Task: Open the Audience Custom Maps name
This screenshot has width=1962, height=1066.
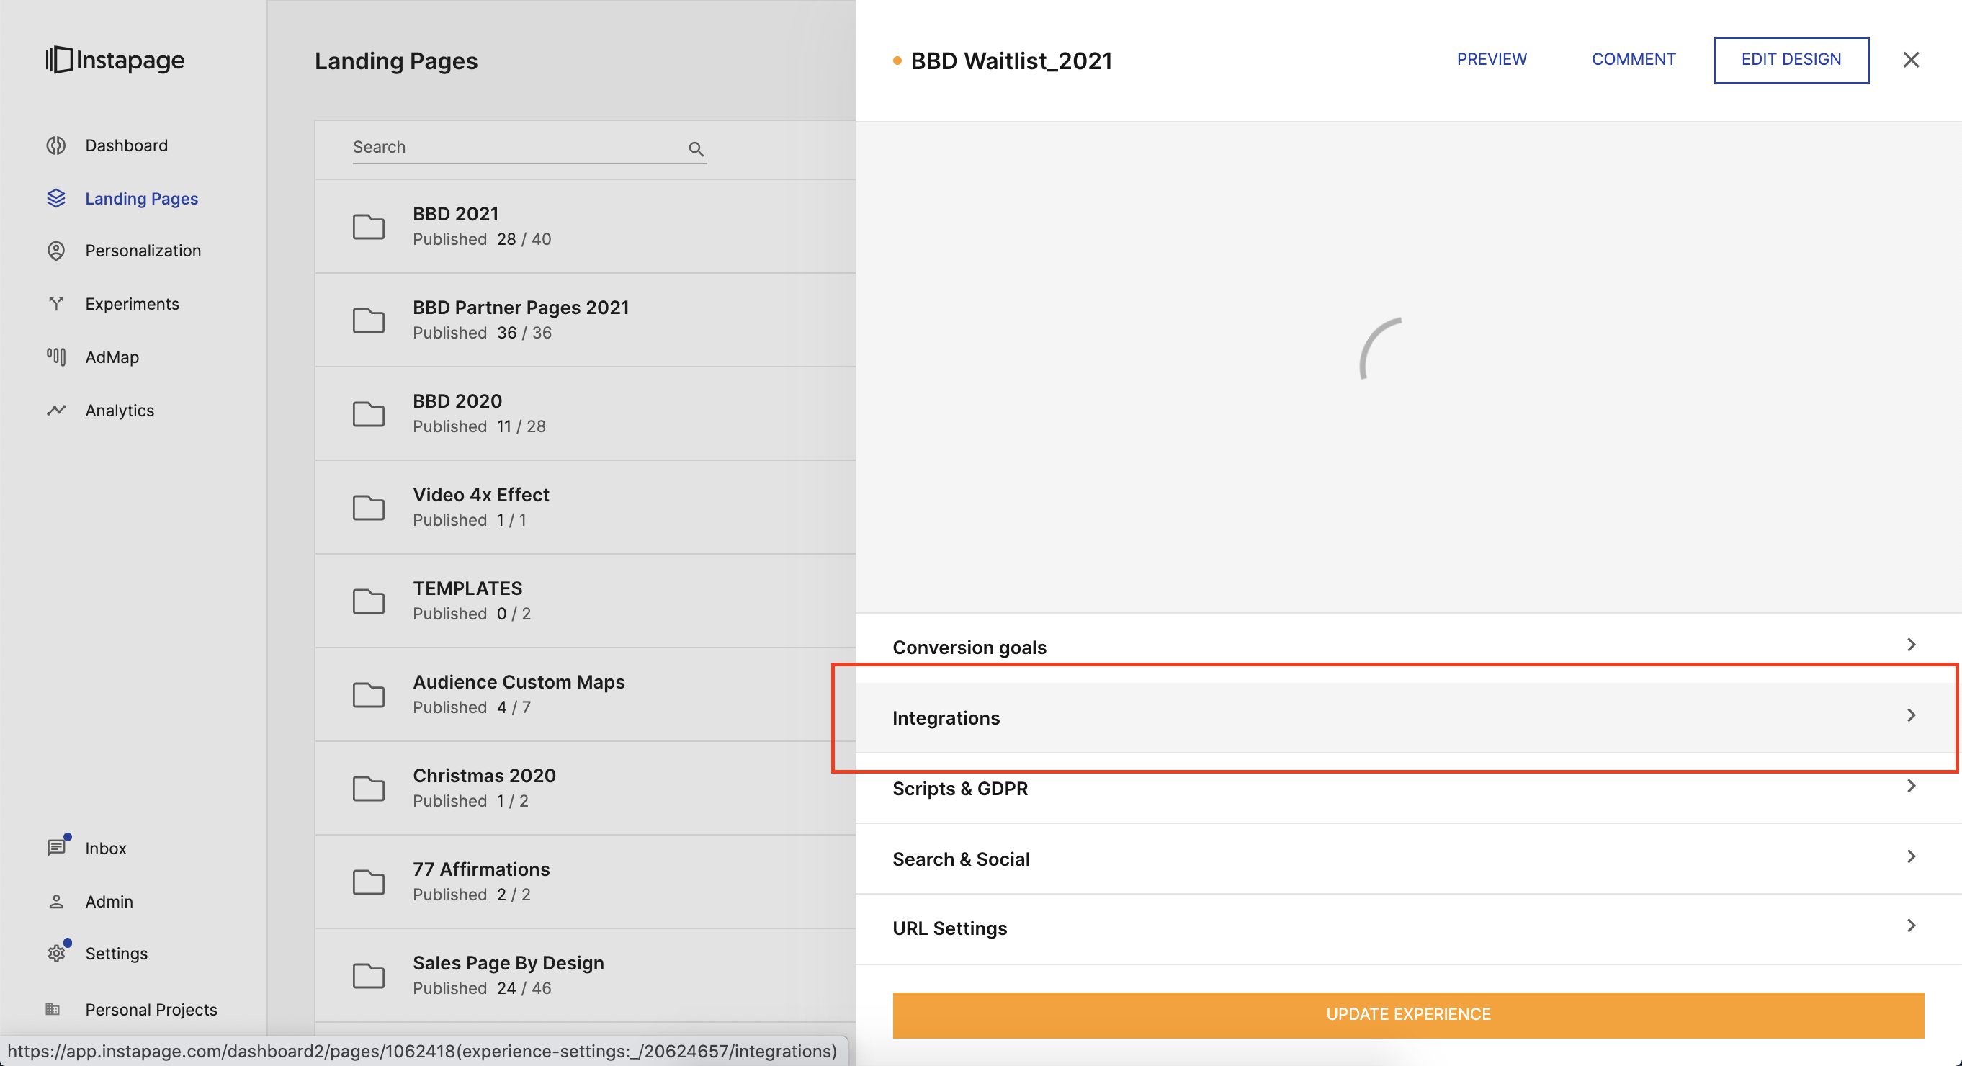Action: click(x=519, y=681)
